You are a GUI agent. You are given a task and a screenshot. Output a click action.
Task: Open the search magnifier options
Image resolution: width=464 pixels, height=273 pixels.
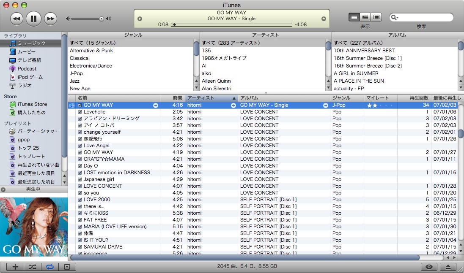pyautogui.click(x=395, y=17)
